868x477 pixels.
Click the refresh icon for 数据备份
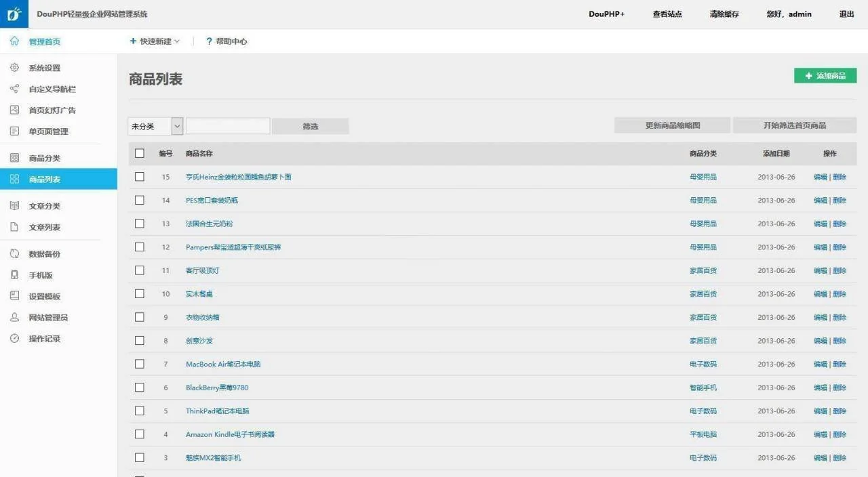coord(14,254)
